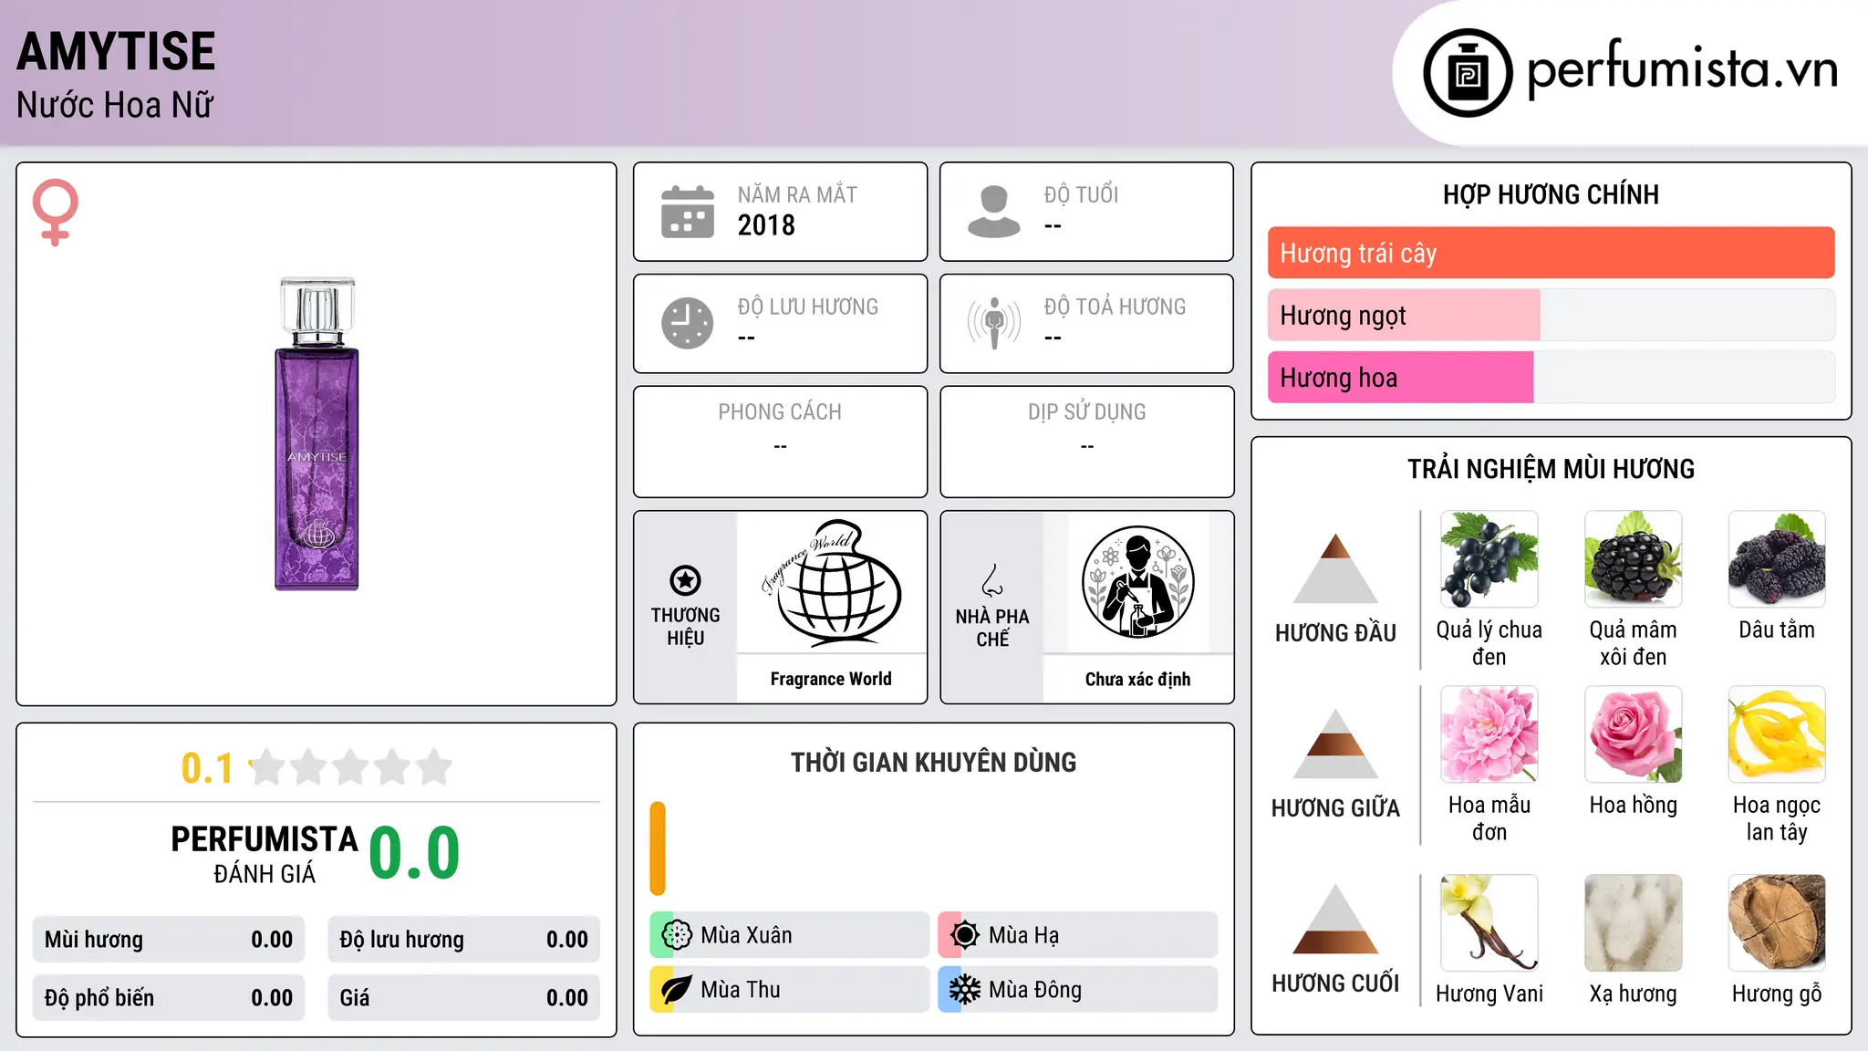Select the Hương gỗ note image
The height and width of the screenshot is (1051, 1868).
point(1777,922)
